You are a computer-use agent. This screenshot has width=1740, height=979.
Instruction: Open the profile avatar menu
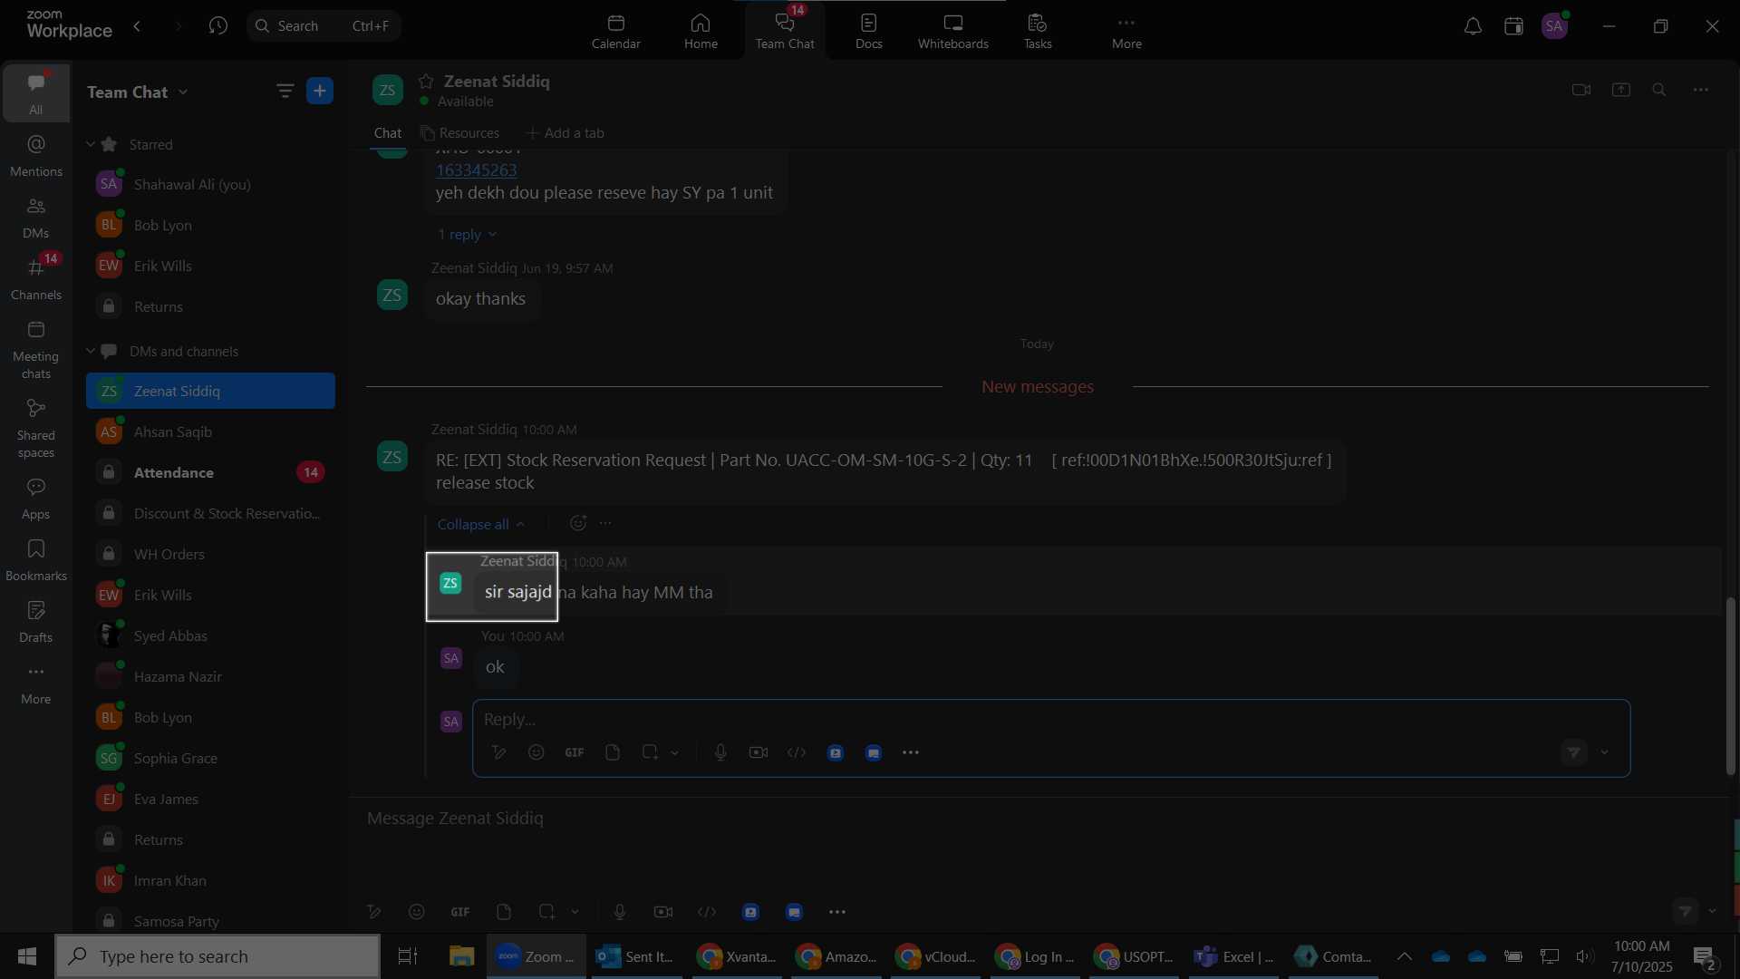tap(1555, 26)
